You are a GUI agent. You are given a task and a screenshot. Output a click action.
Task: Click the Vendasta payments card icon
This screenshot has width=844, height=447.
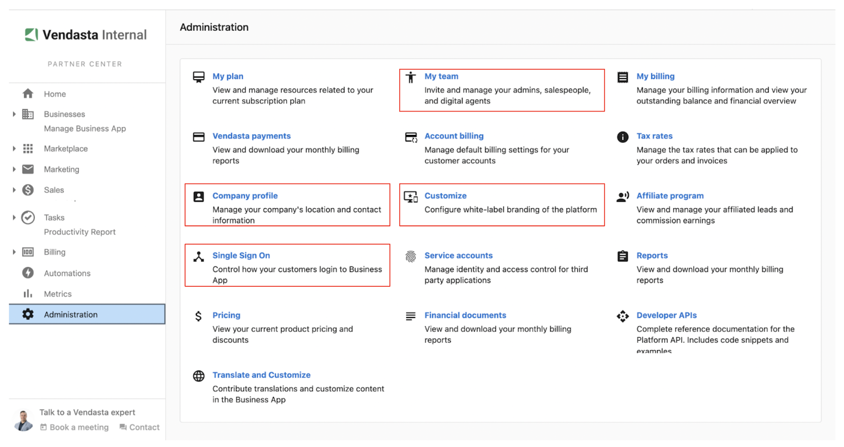(x=199, y=137)
